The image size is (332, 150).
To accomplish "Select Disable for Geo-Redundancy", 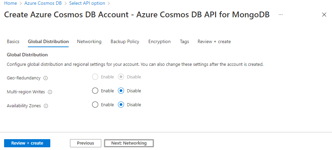I will pos(121,77).
